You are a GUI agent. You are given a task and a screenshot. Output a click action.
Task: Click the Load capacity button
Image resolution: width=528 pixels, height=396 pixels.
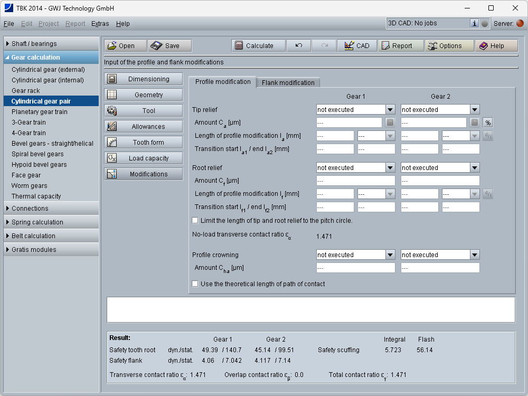(x=144, y=158)
